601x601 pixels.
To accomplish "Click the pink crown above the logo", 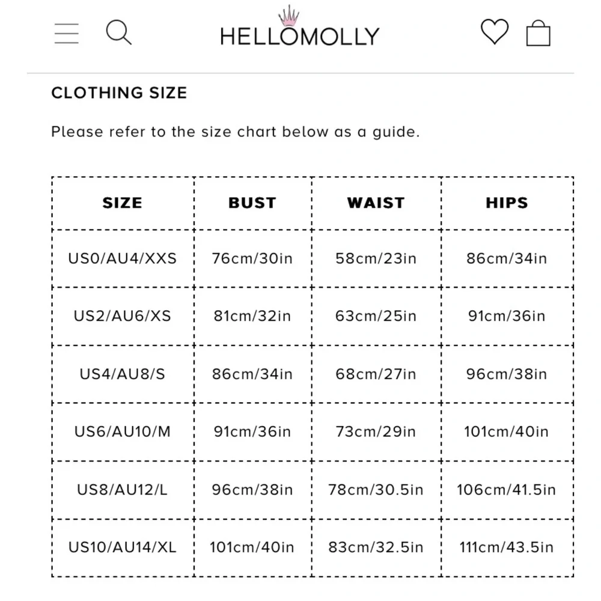I will (x=288, y=16).
